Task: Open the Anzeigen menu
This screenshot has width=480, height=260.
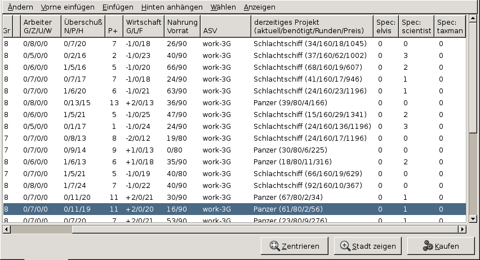Action: (x=260, y=7)
